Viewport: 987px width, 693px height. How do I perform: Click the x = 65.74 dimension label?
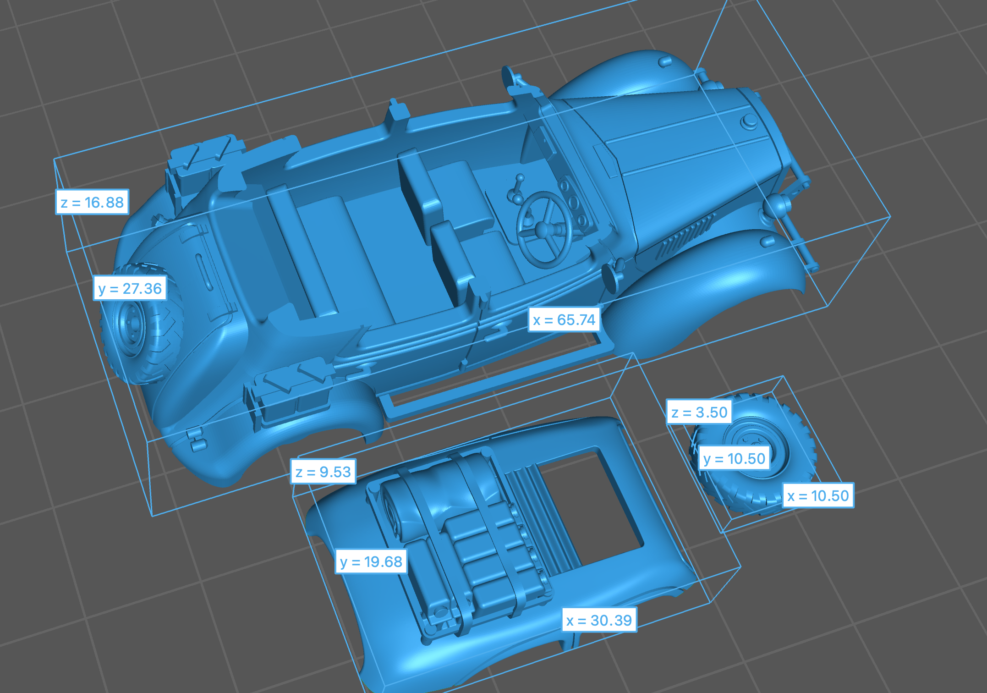tap(564, 319)
